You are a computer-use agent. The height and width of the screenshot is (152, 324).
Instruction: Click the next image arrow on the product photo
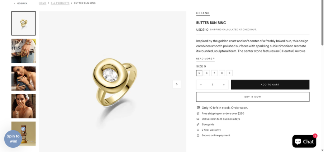point(177,84)
